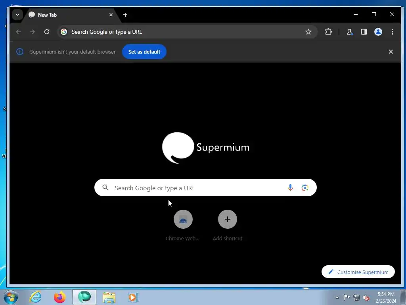The width and height of the screenshot is (406, 305).
Task: Toggle the side panel
Action: 364,32
